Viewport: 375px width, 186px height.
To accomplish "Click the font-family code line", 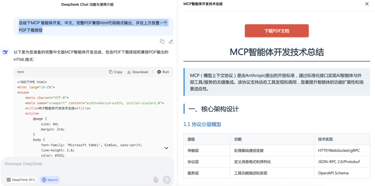I will (x=91, y=145).
